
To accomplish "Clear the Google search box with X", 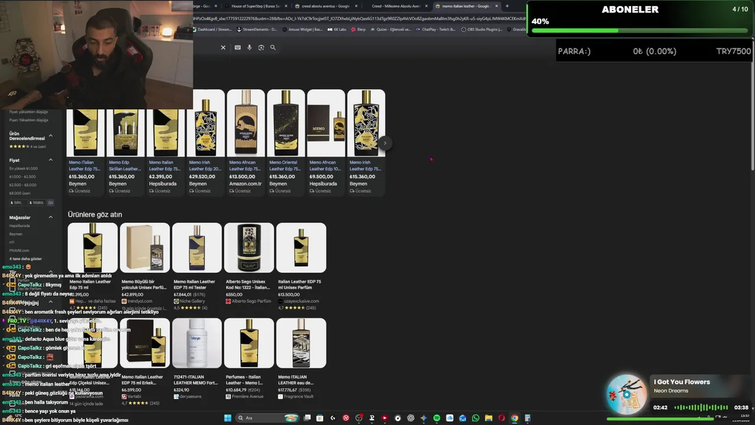I will click(223, 47).
